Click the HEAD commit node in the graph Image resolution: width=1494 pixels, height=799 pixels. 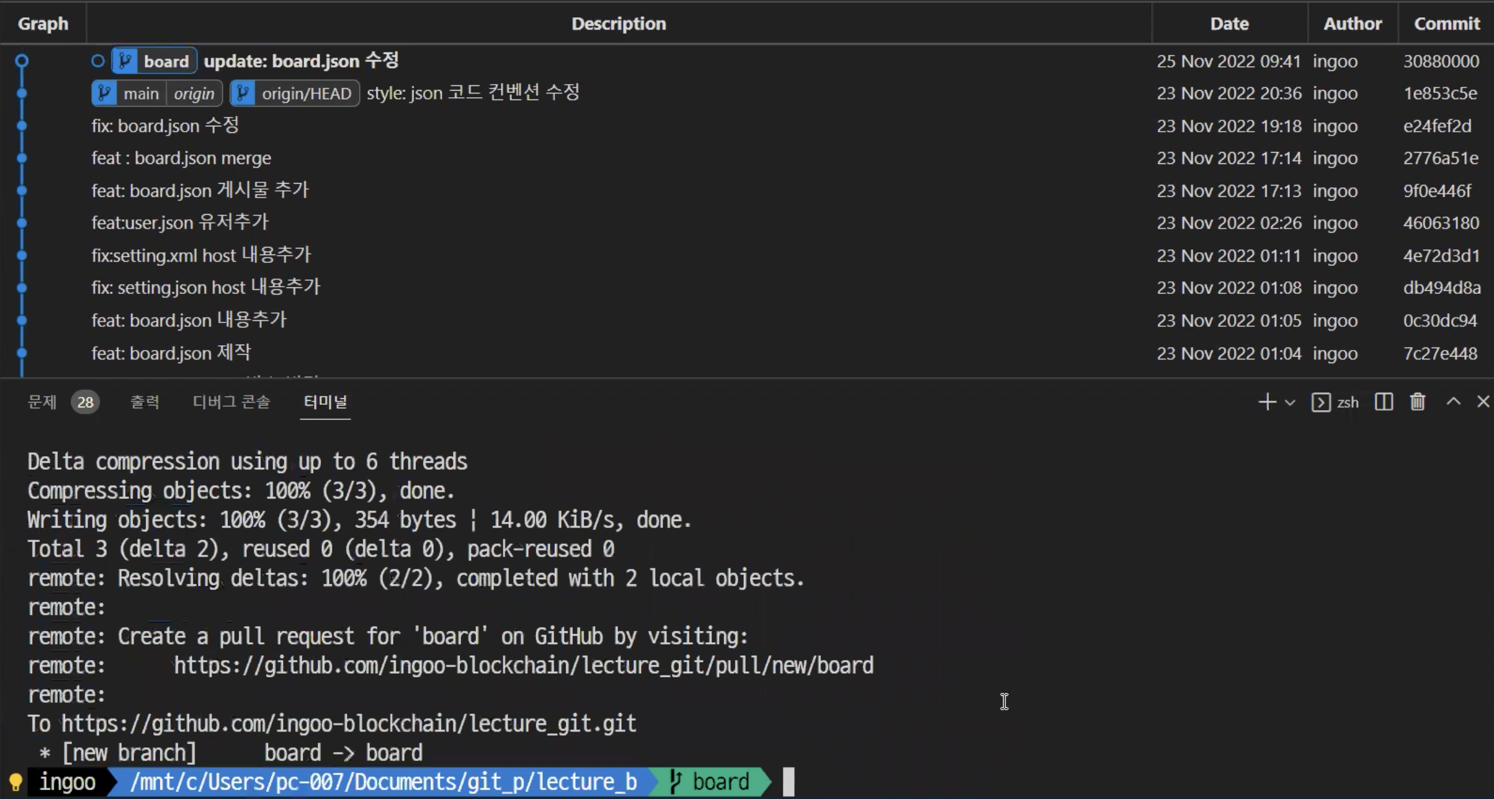(x=21, y=61)
